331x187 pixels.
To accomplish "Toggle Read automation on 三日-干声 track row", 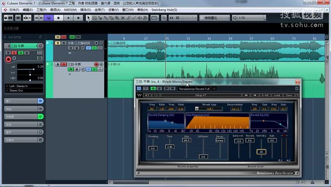I will (x=71, y=69).
